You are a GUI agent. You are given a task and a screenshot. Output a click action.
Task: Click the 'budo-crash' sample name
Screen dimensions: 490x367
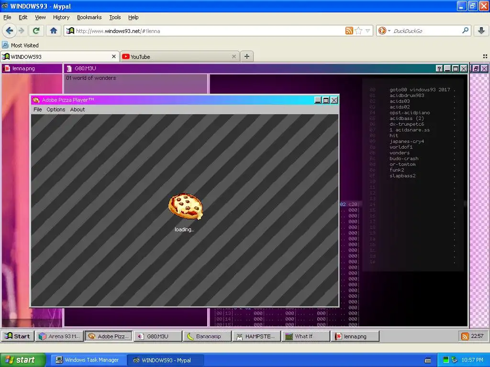[x=404, y=159]
